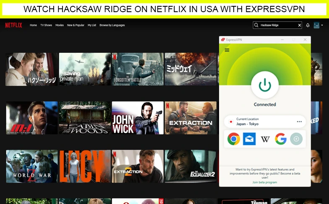Open the Google shortcut in ExpressVPN

pyautogui.click(x=280, y=139)
